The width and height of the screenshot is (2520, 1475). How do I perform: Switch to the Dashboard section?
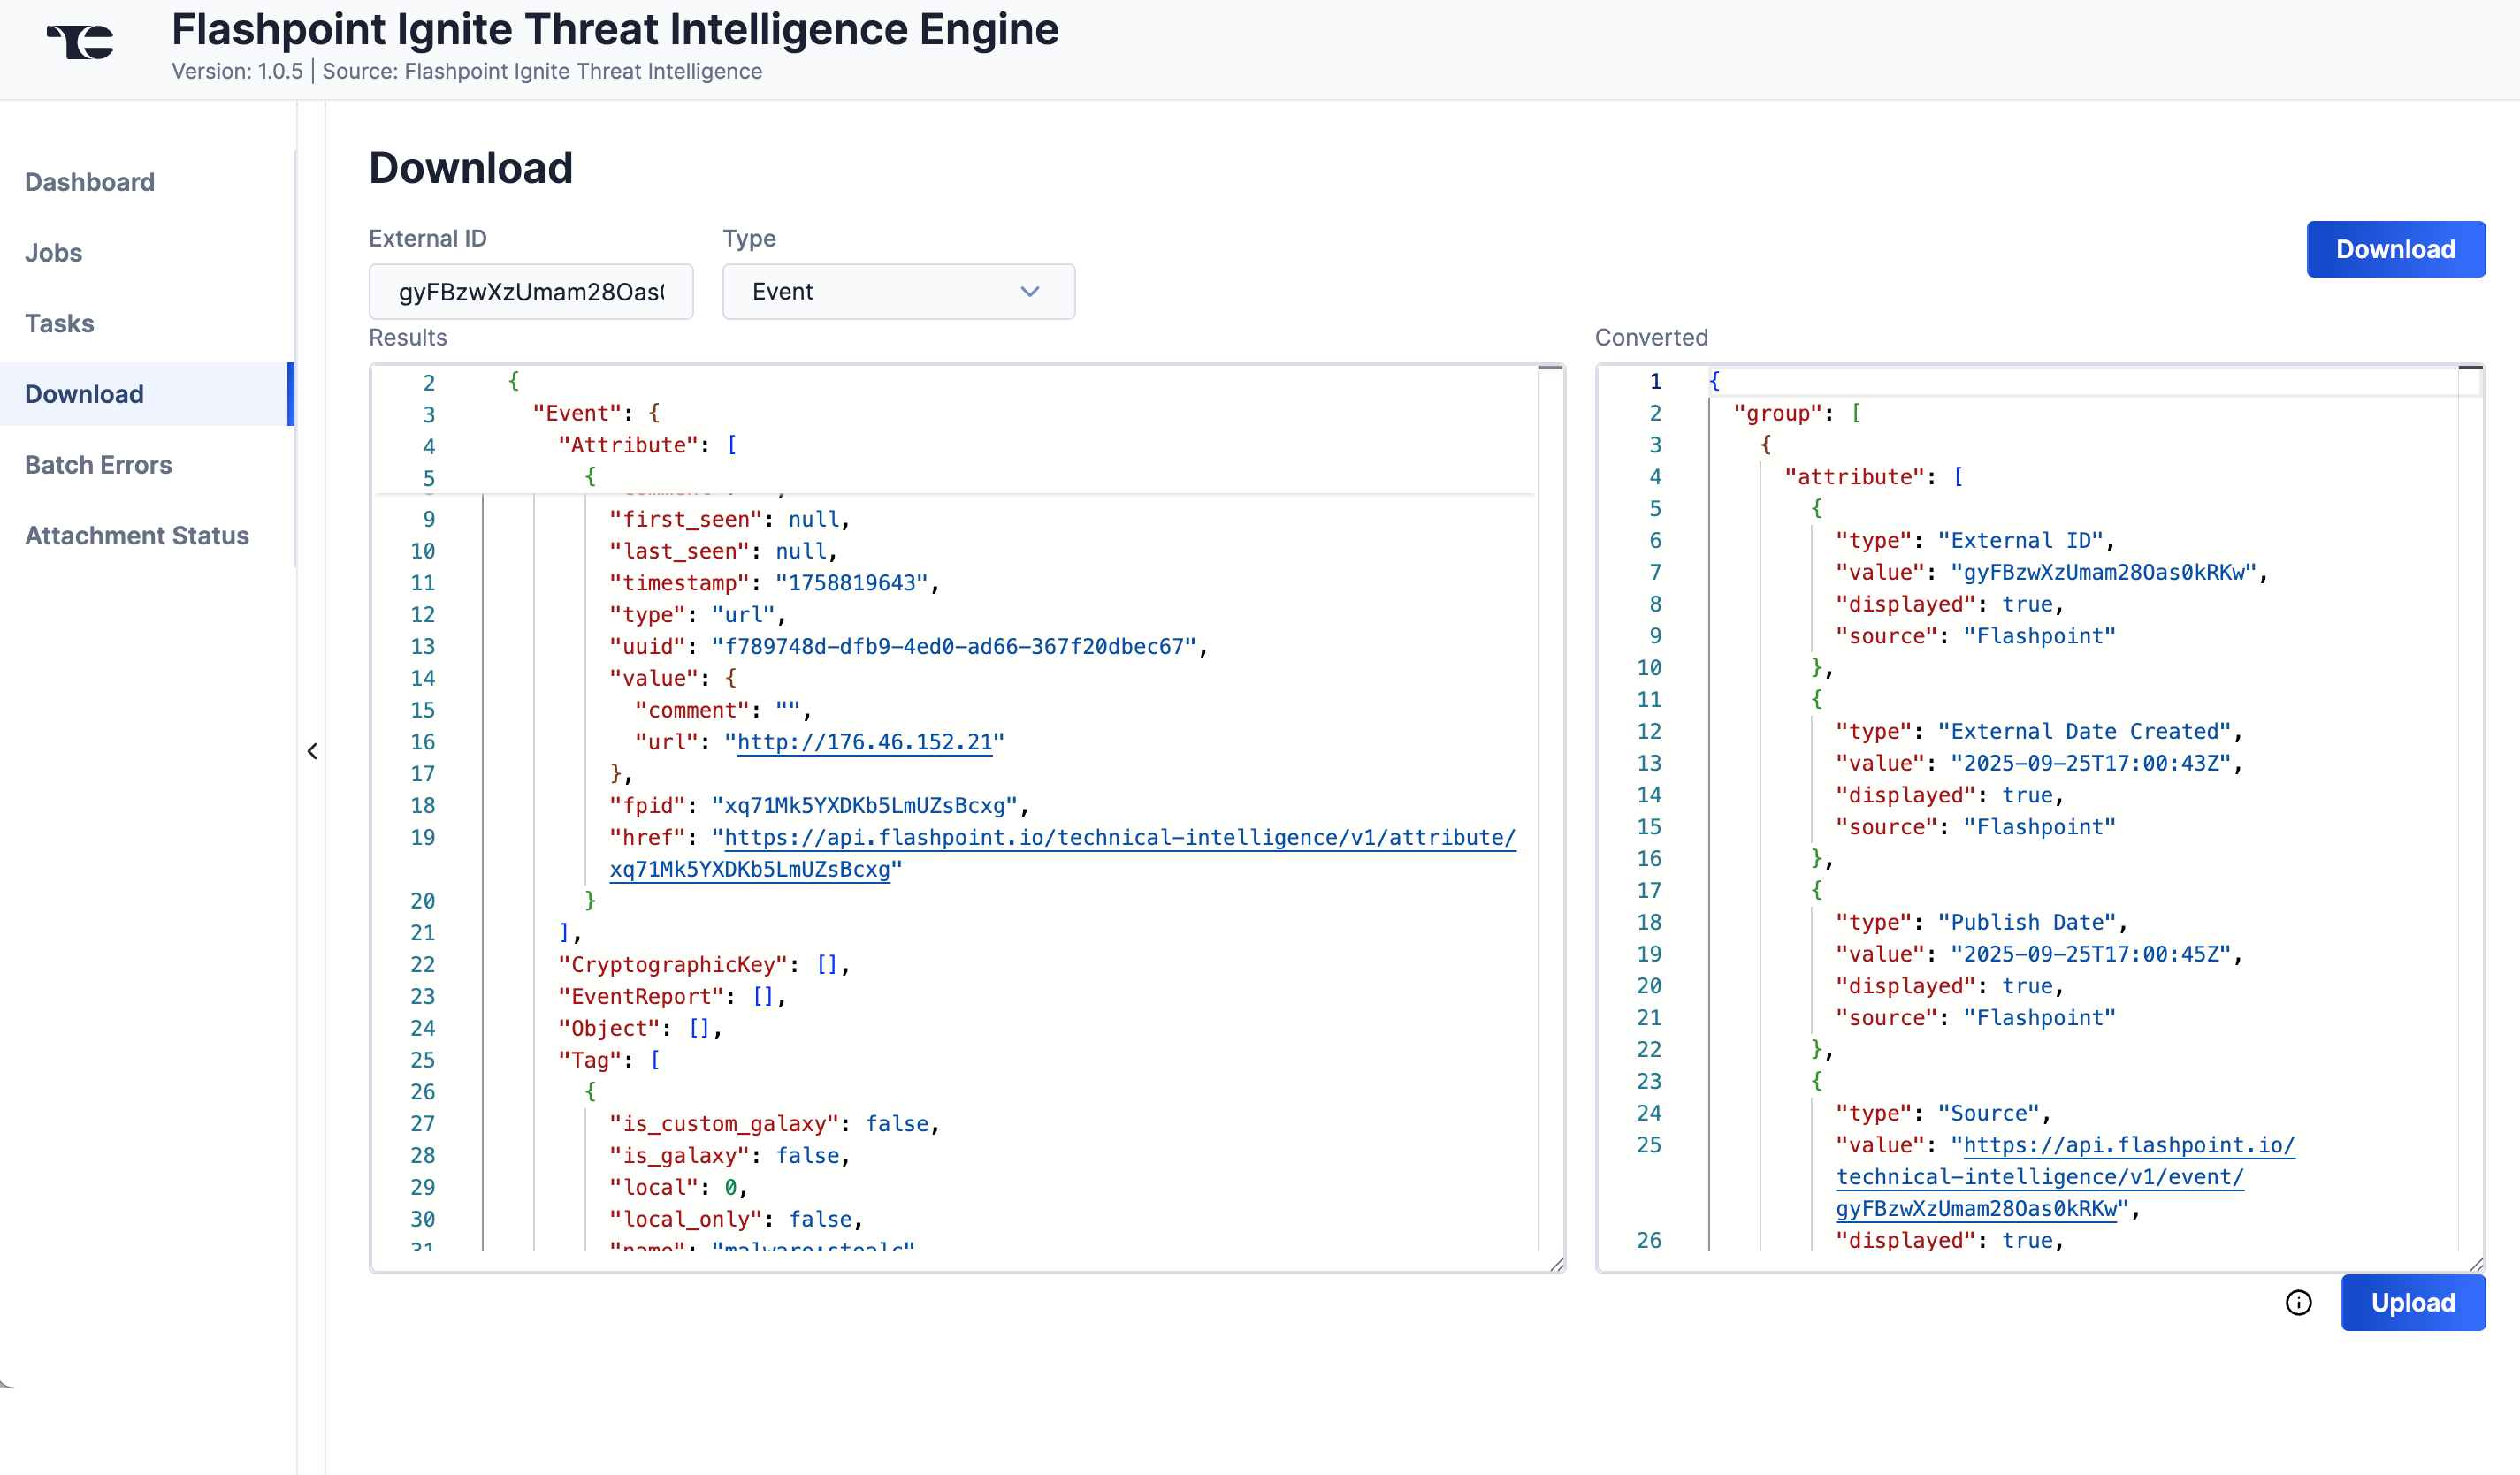[89, 181]
